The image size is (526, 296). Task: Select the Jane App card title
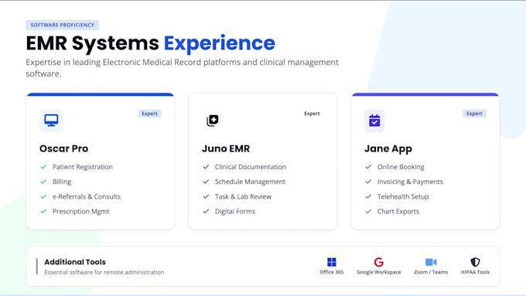coord(388,148)
